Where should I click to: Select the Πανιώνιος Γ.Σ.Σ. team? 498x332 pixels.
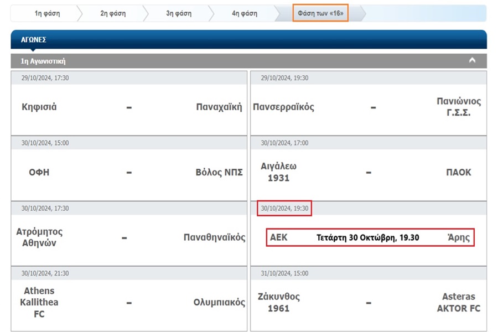458,107
